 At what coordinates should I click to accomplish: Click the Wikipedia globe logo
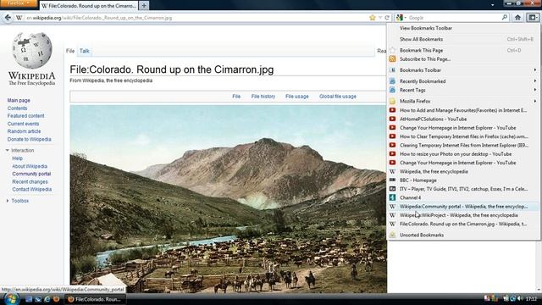click(x=32, y=51)
